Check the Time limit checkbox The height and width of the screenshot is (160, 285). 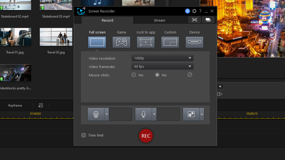click(84, 135)
